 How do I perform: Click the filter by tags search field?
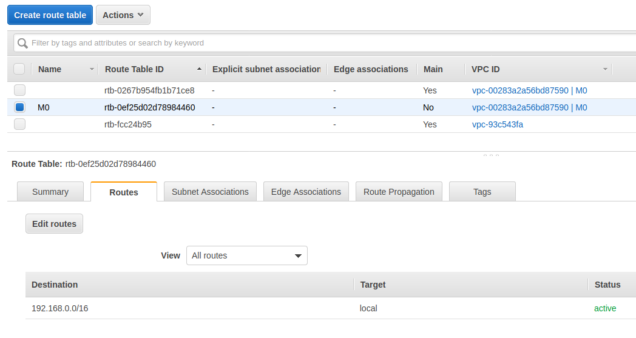tap(328, 43)
